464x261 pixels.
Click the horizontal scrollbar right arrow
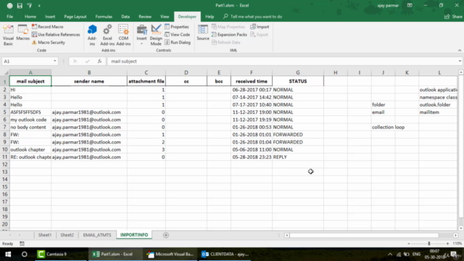[x=455, y=235]
